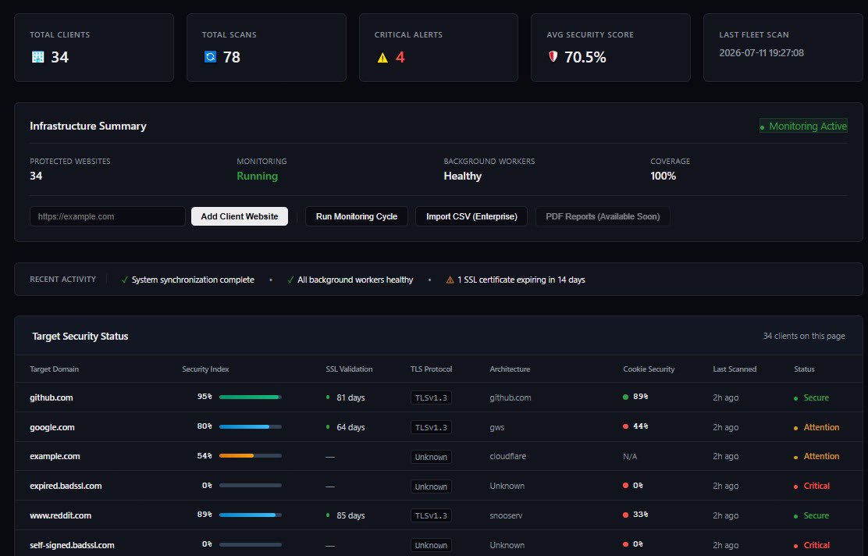Click the Critical Alerts count 4
The height and width of the screenshot is (556, 868).
pyautogui.click(x=400, y=57)
